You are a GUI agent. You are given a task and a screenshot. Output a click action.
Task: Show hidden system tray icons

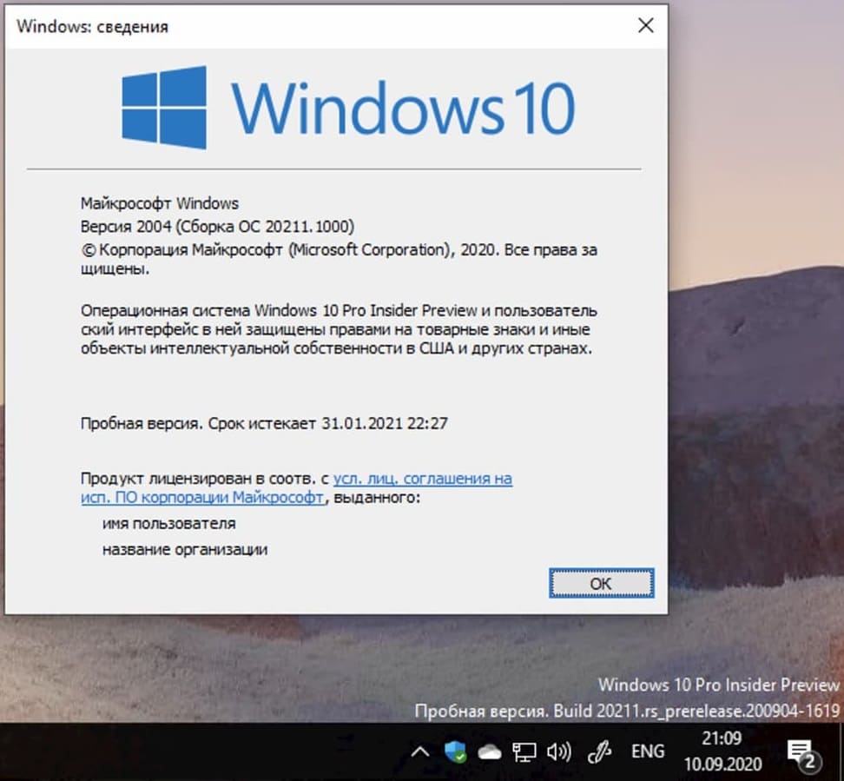click(x=420, y=751)
